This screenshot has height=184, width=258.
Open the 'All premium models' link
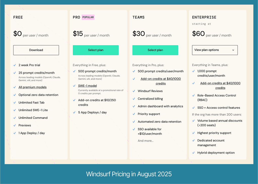[32, 87]
